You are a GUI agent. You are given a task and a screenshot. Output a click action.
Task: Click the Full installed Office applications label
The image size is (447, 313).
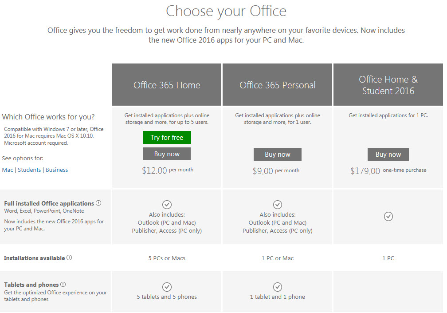point(49,203)
